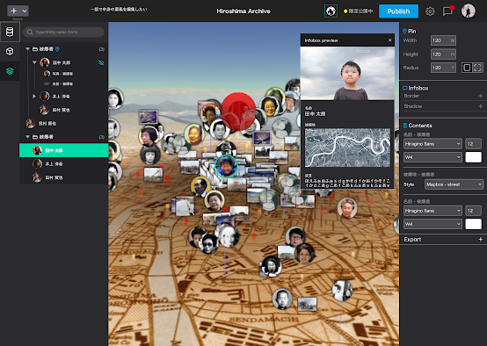Open the first Hiragino Sans font dropdown

click(432, 144)
